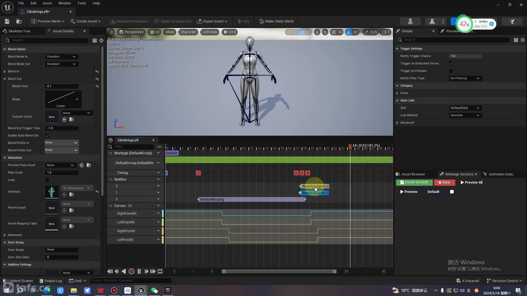Open the Notify Filter Type dropdown

(465, 78)
